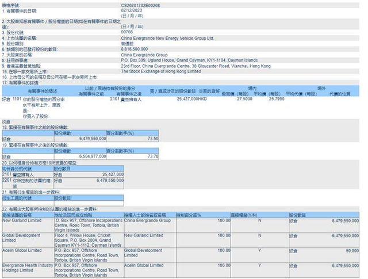Click The Stock Exchange of Hong Kong Limited

(x=161, y=71)
